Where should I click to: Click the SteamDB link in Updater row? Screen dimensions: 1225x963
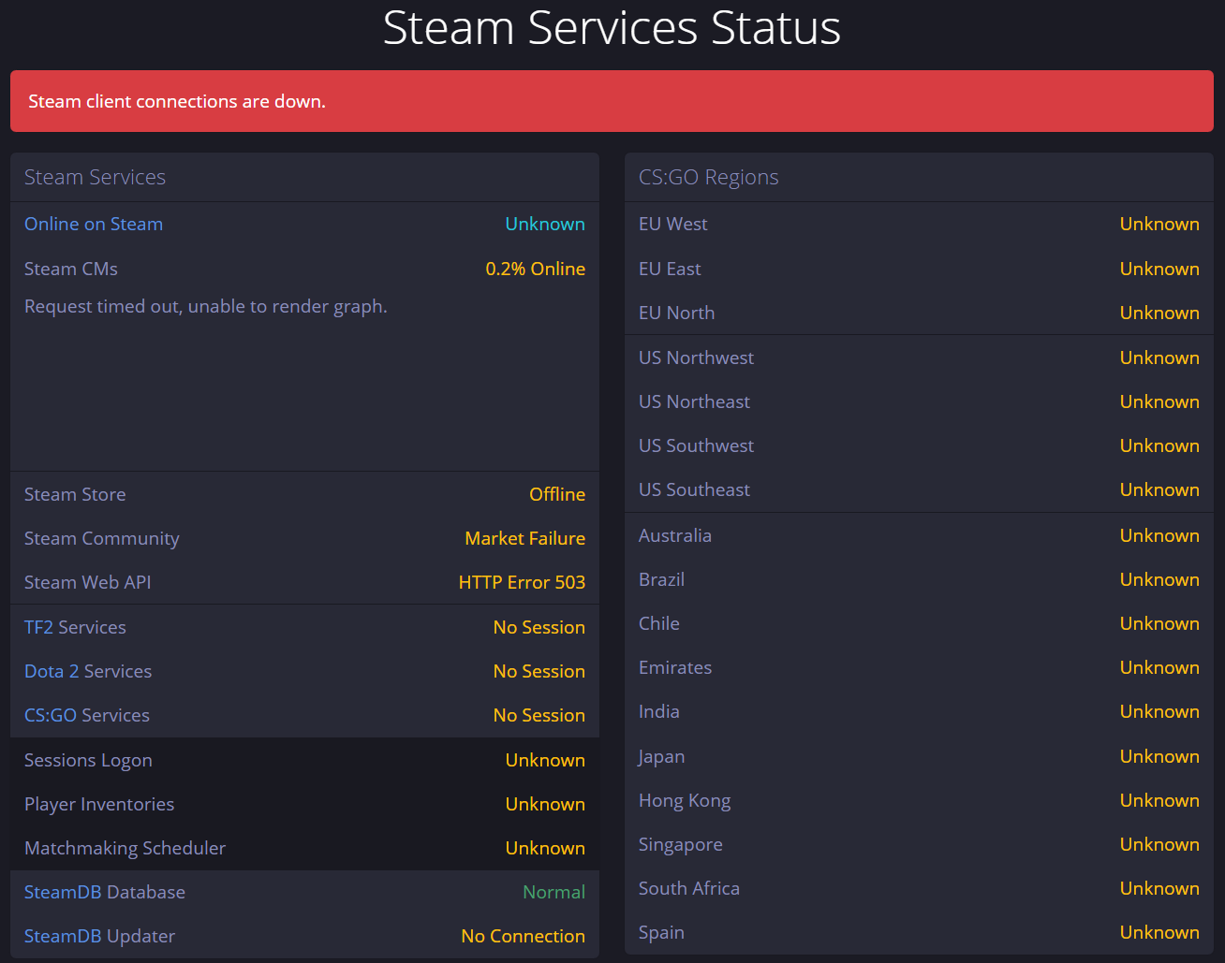coord(63,936)
